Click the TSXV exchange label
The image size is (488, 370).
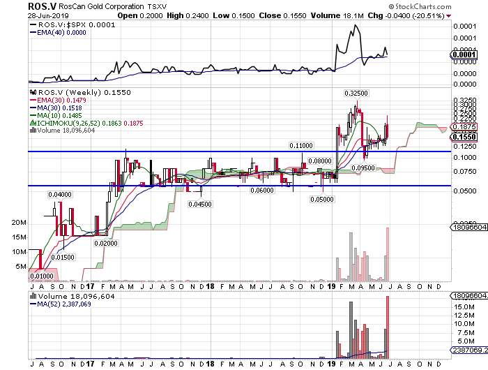(157, 6)
